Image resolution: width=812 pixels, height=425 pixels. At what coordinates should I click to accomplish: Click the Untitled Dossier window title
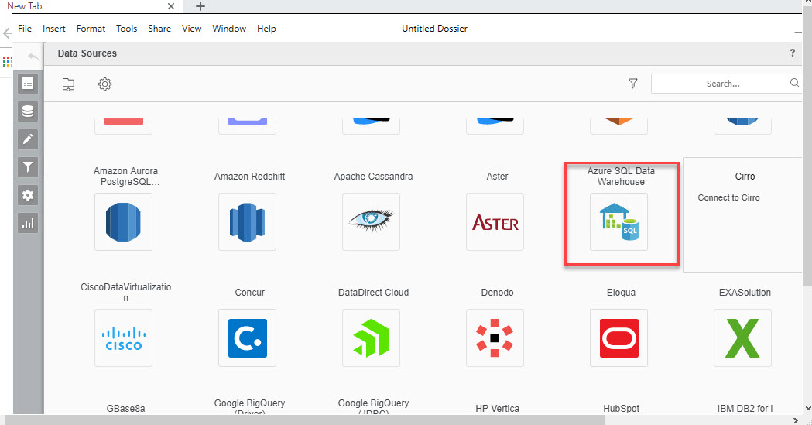point(434,29)
